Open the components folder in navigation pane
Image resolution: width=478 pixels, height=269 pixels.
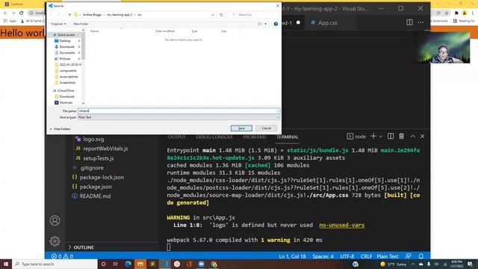click(68, 71)
